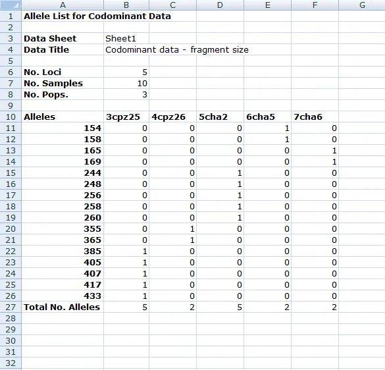Select column B header

coord(126,5)
